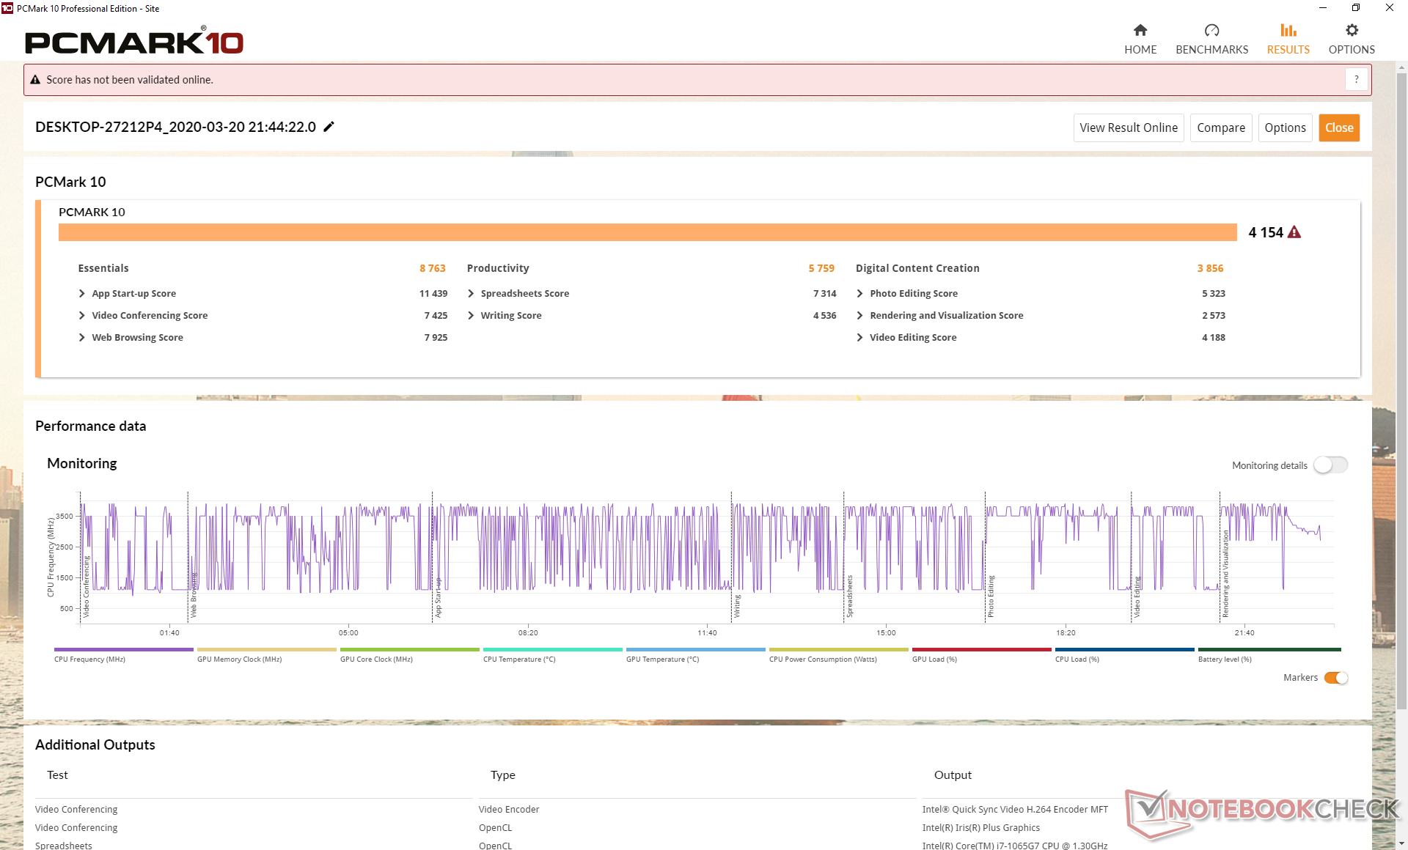1408x850 pixels.
Task: Click the PCMark 10 logo
Action: click(x=134, y=42)
